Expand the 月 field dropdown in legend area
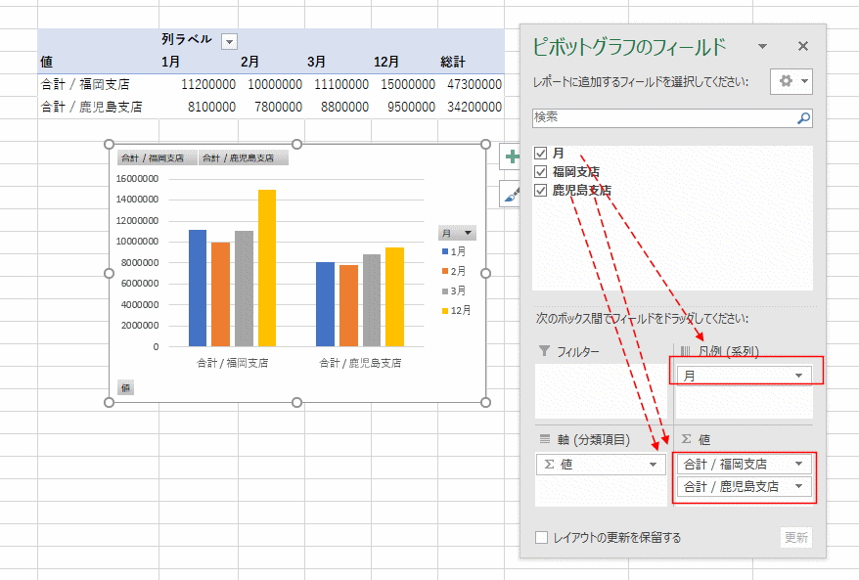Screen dimensions: 859x580 pyautogui.click(x=799, y=376)
